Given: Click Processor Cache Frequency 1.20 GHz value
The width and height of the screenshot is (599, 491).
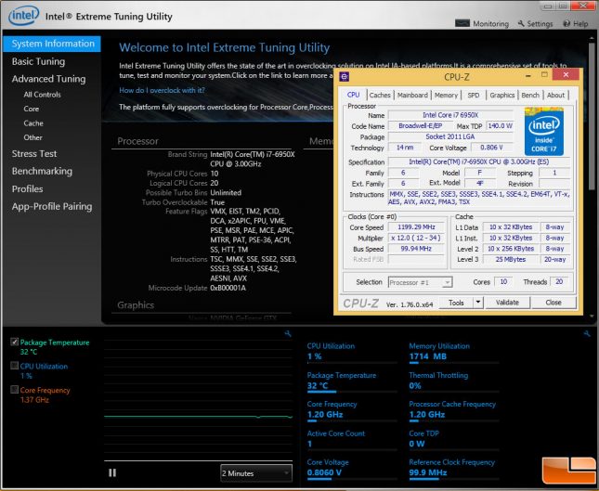Looking at the screenshot, I should (x=427, y=415).
